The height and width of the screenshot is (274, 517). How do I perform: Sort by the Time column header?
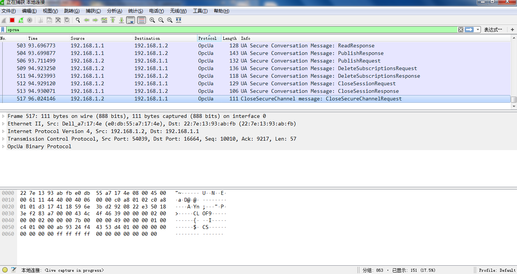48,38
